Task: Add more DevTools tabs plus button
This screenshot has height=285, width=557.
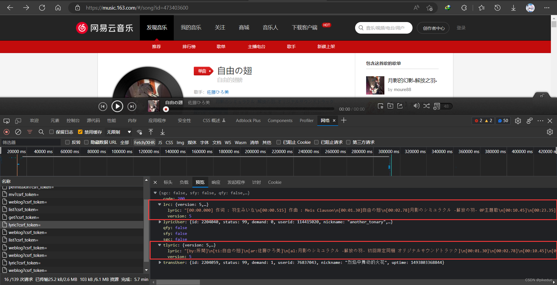Action: (344, 120)
